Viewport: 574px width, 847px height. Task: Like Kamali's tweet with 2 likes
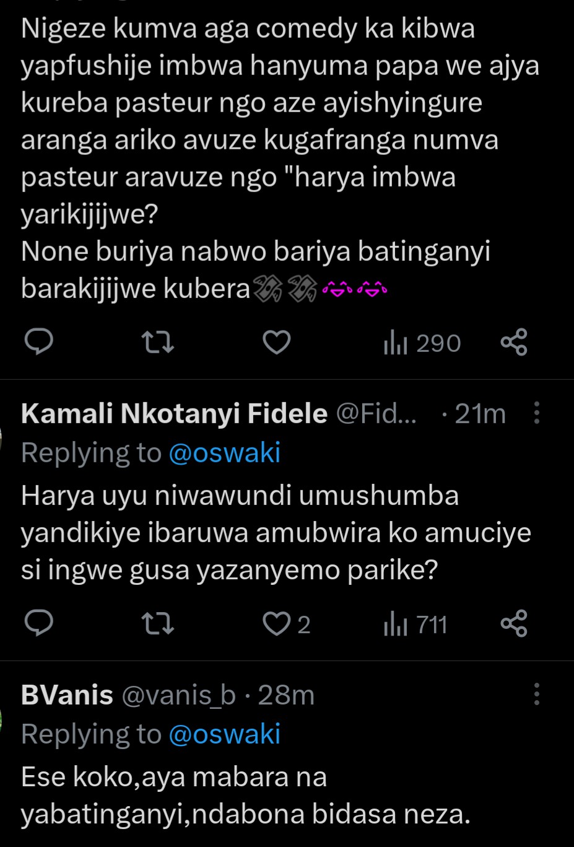coord(277,624)
